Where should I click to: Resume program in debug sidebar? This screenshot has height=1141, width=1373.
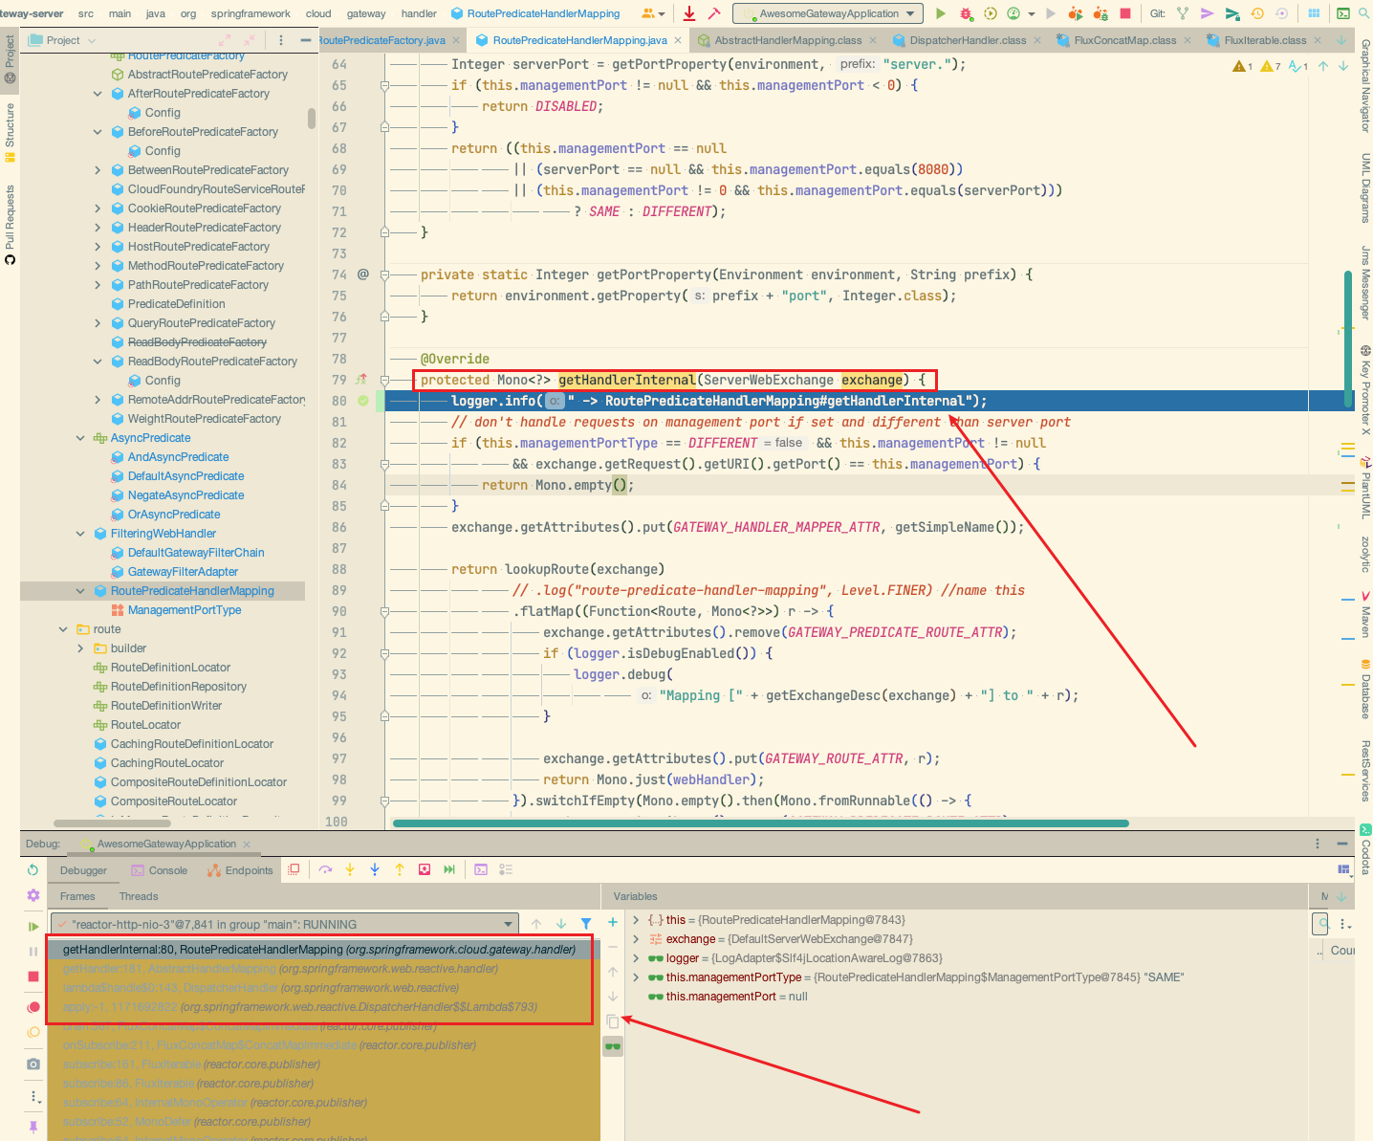click(x=33, y=926)
